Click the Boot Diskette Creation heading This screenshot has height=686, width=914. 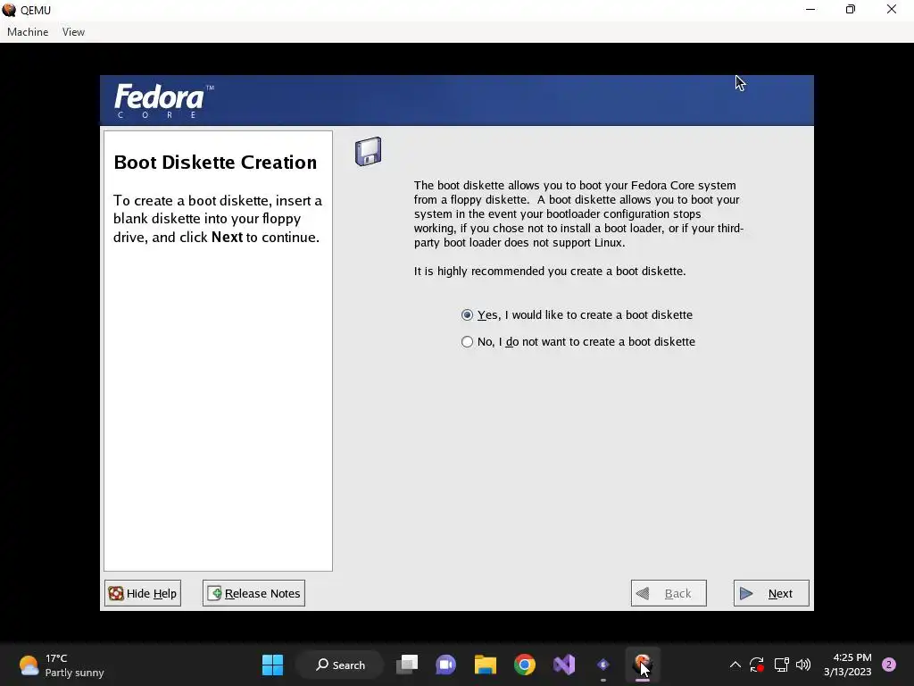215,163
